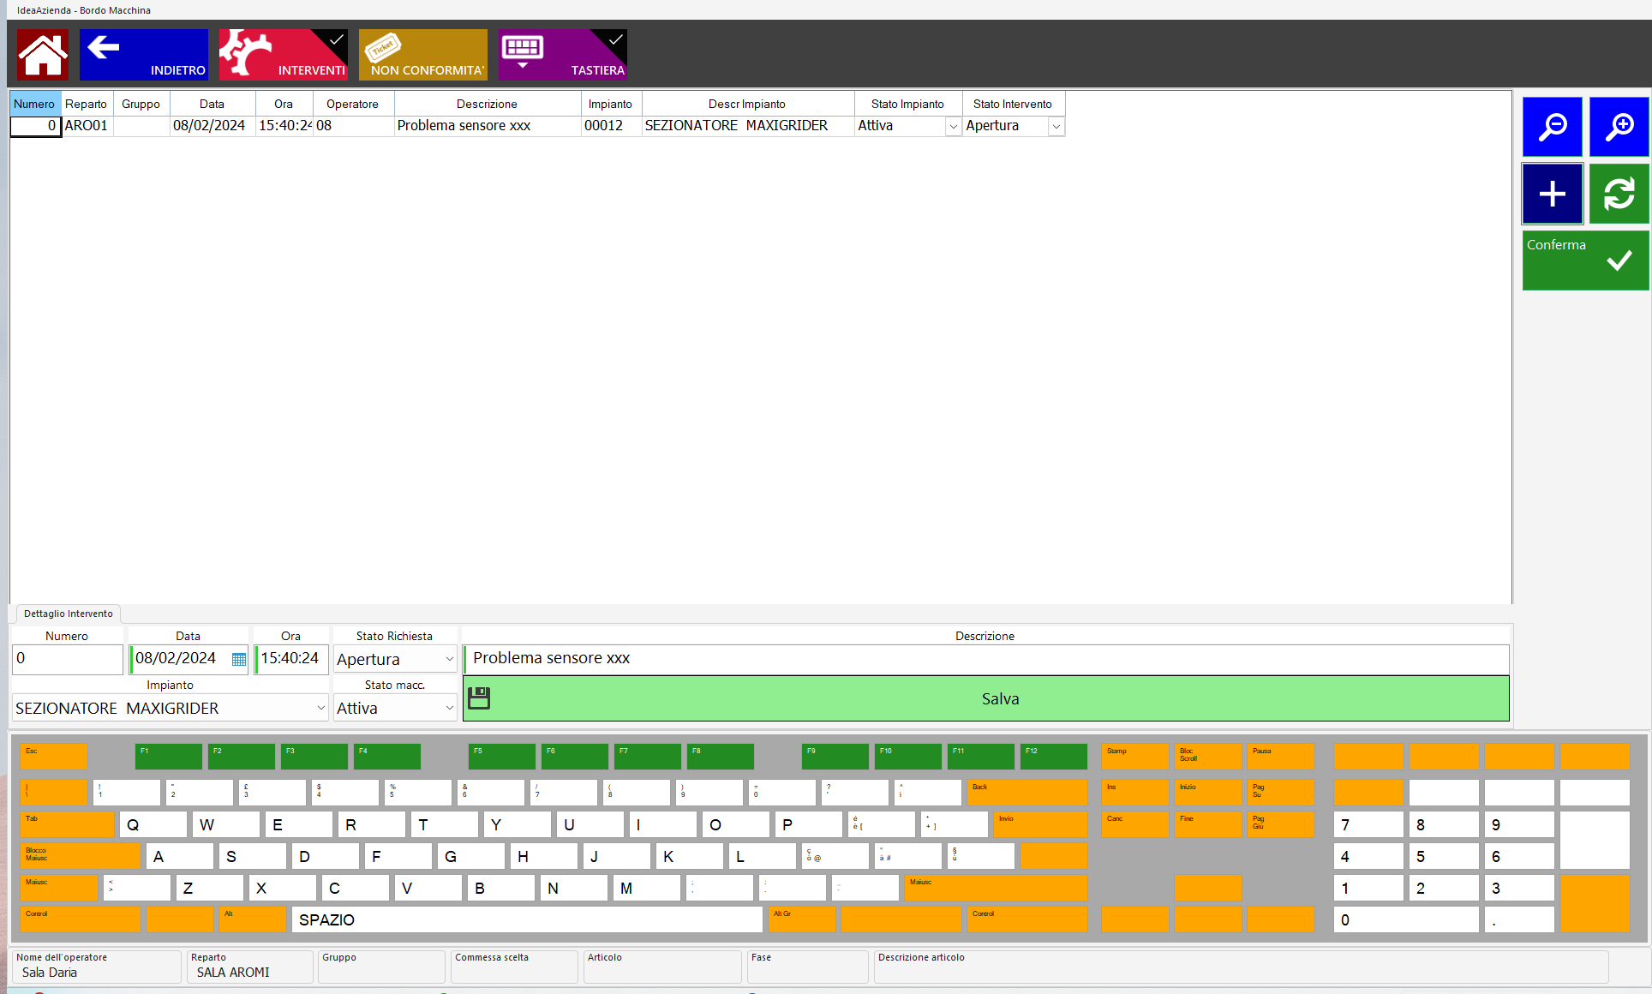Click the INDIETRO back arrow button

coord(144,55)
